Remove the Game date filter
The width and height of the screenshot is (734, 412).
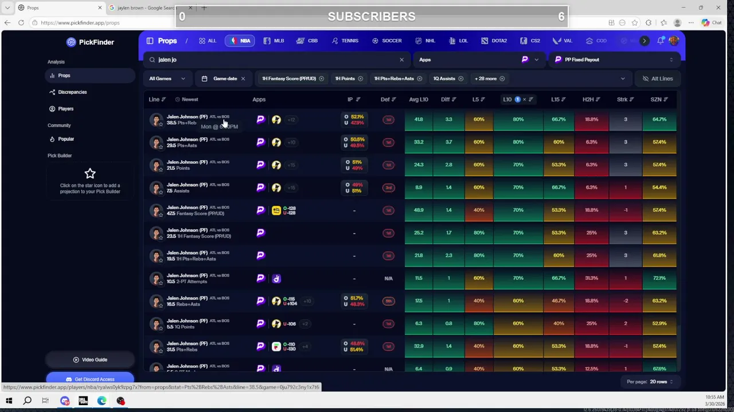pos(243,78)
